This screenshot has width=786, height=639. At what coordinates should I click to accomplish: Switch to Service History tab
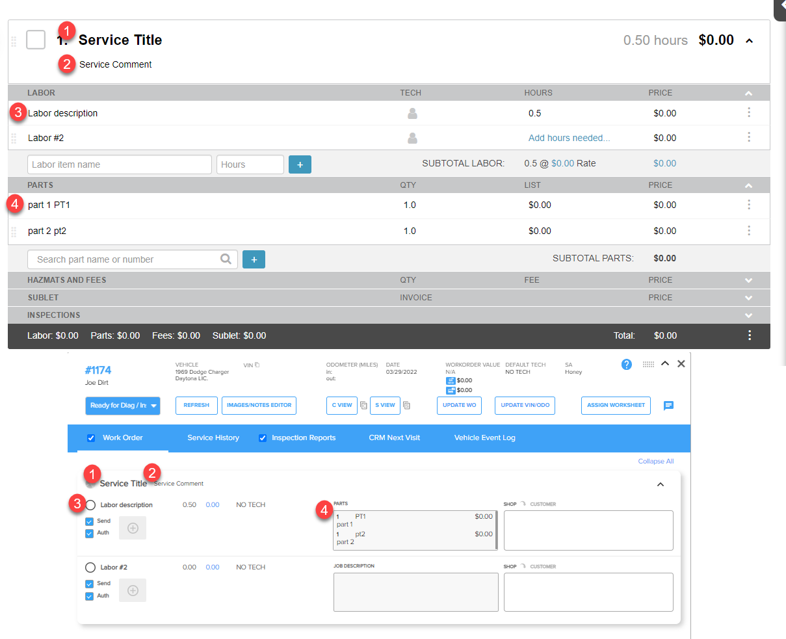[213, 438]
